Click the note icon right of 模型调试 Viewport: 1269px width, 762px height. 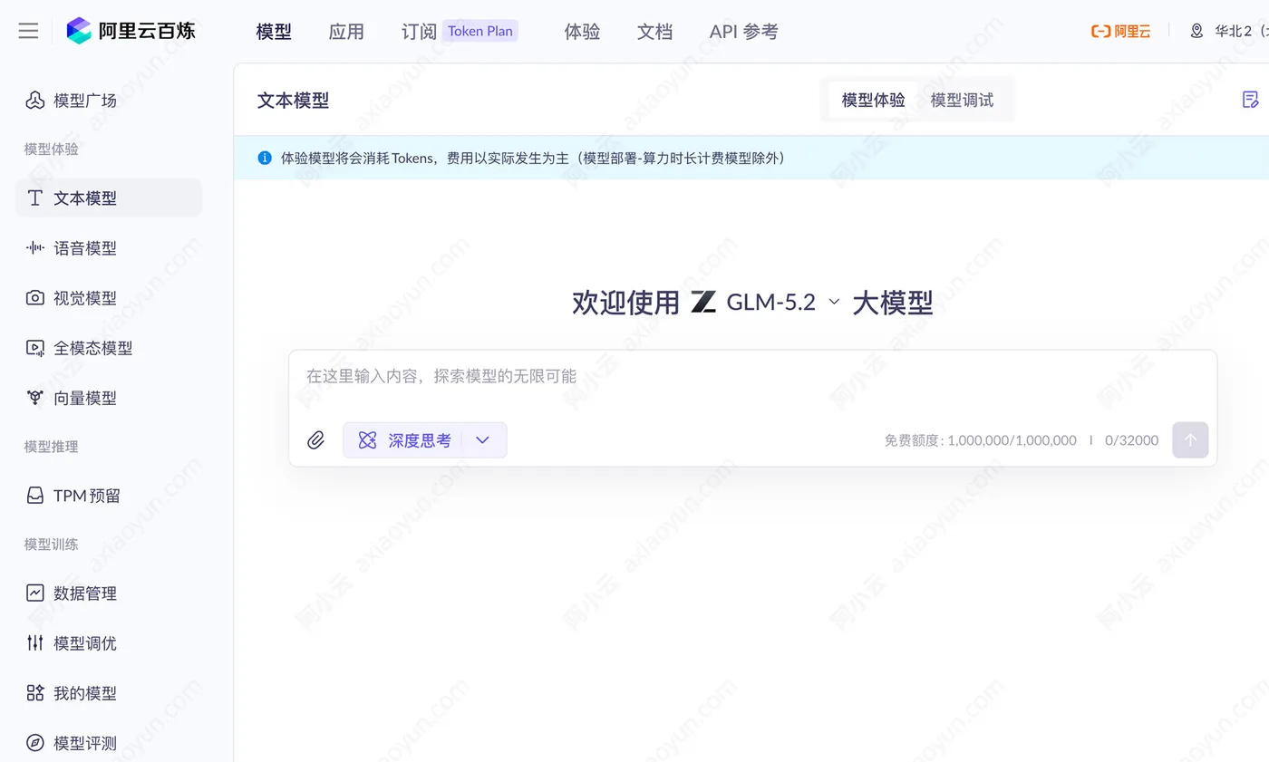point(1250,100)
